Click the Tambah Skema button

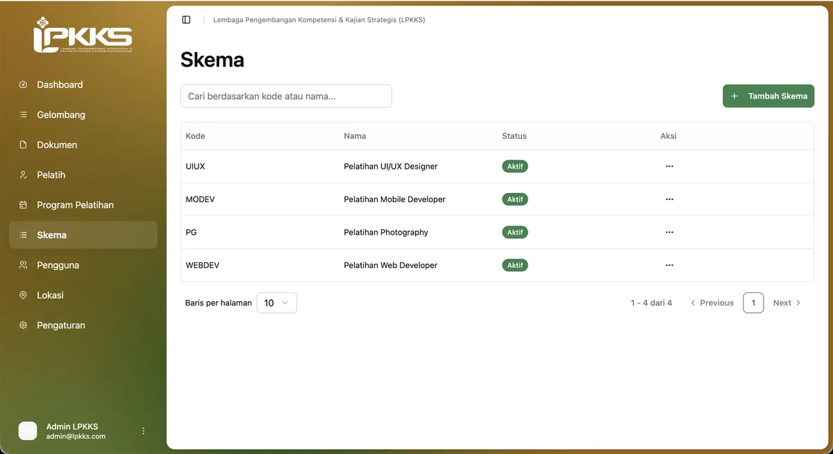pos(768,96)
